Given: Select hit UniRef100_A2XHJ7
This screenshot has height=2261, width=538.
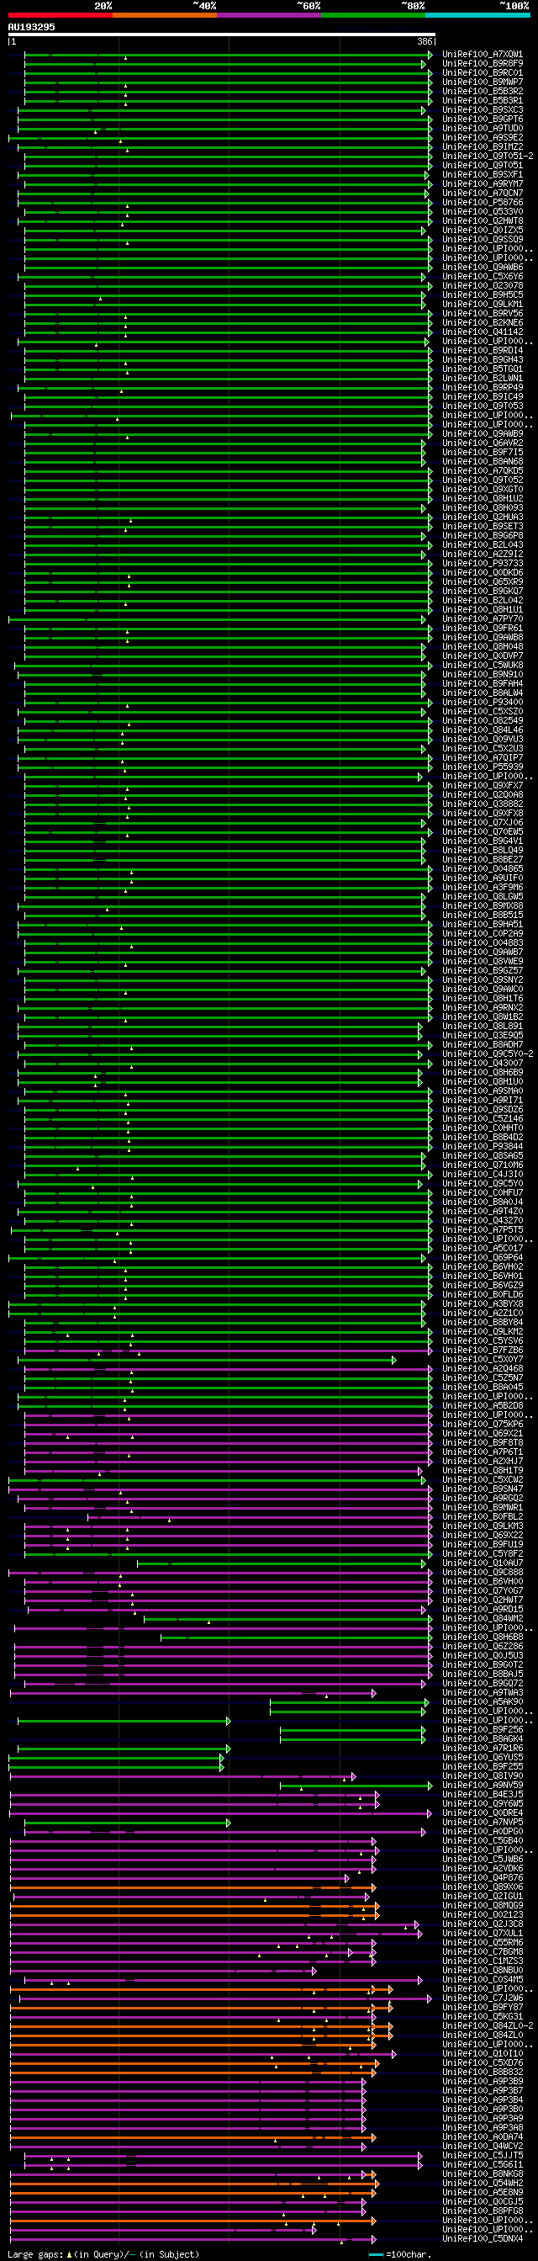Looking at the screenshot, I should (x=483, y=1462).
